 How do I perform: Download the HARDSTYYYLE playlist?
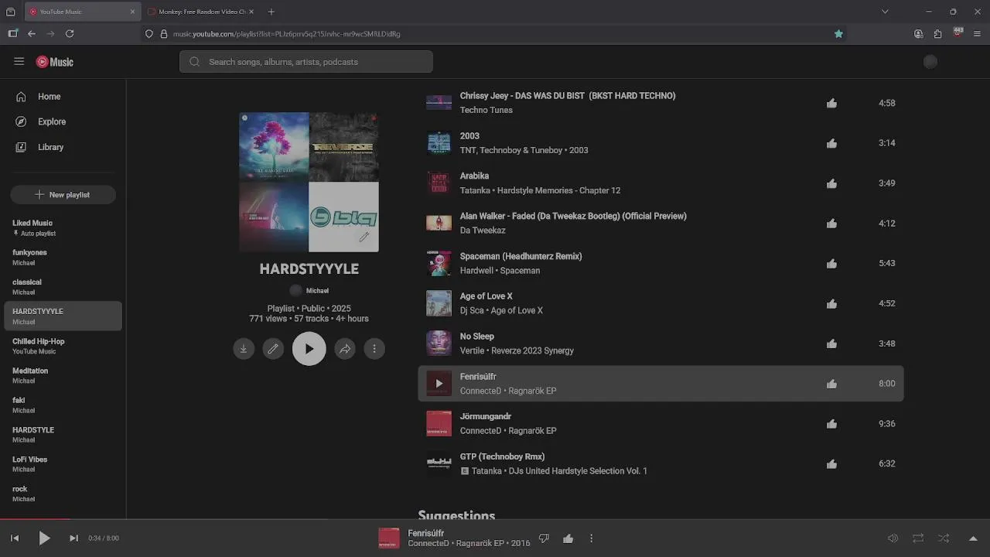click(x=244, y=349)
